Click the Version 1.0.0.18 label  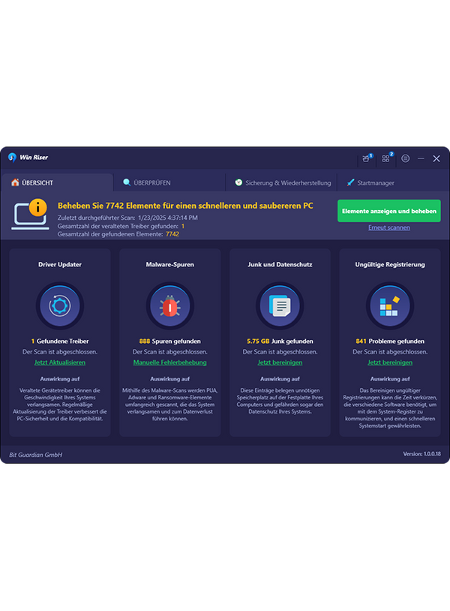[422, 454]
